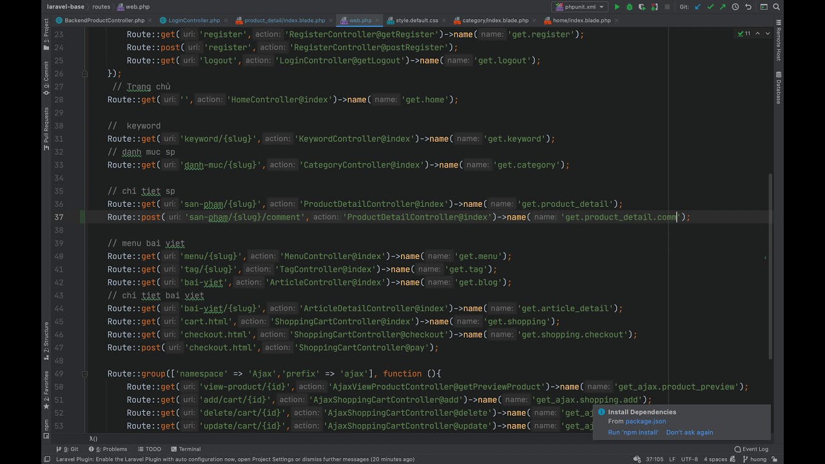Commit changes with Git checkmark
The width and height of the screenshot is (825, 464).
coord(710,7)
